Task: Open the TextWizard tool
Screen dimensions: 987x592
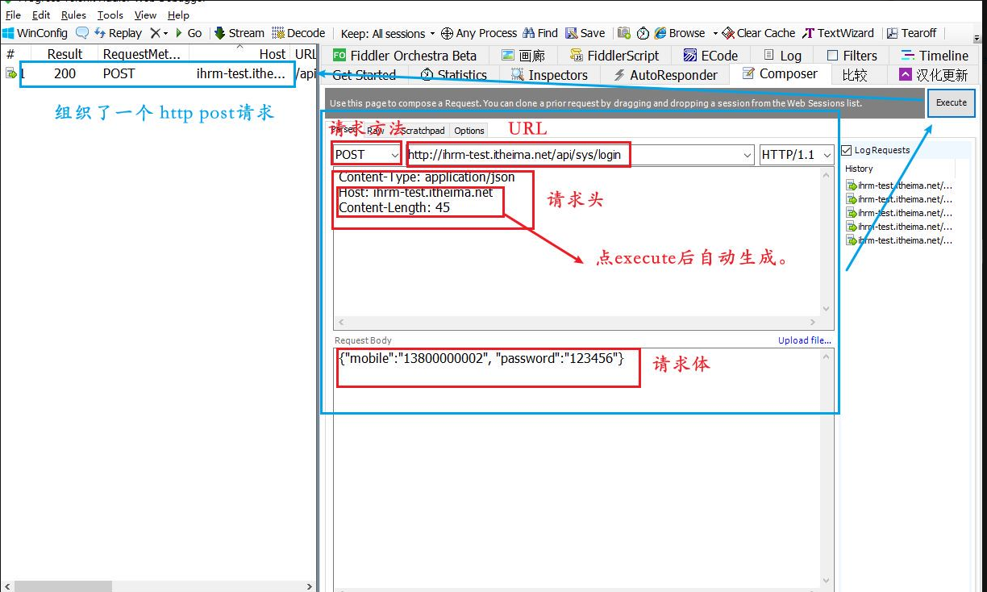Action: (x=838, y=33)
